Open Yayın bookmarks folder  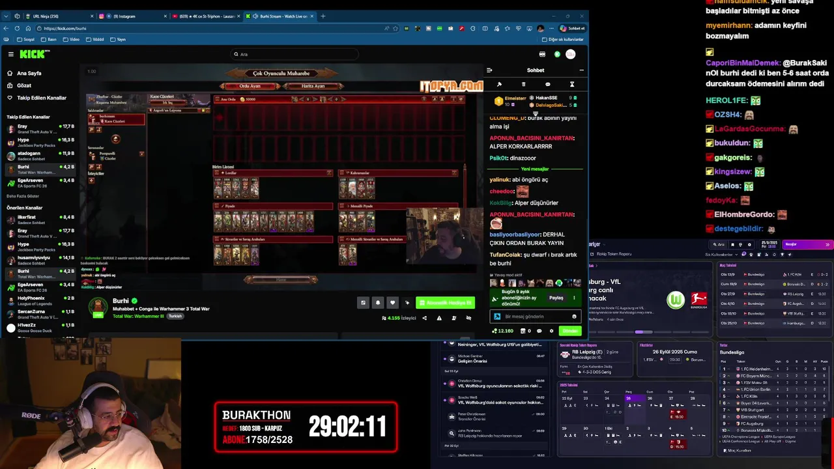118,39
